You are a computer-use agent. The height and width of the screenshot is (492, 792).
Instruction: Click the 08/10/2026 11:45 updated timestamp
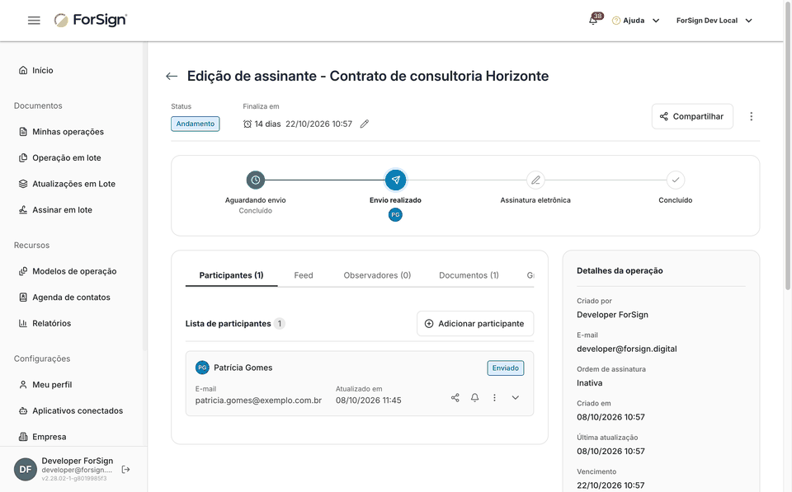[x=369, y=401]
